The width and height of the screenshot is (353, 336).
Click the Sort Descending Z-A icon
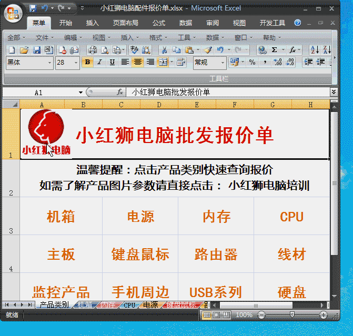click(327, 50)
